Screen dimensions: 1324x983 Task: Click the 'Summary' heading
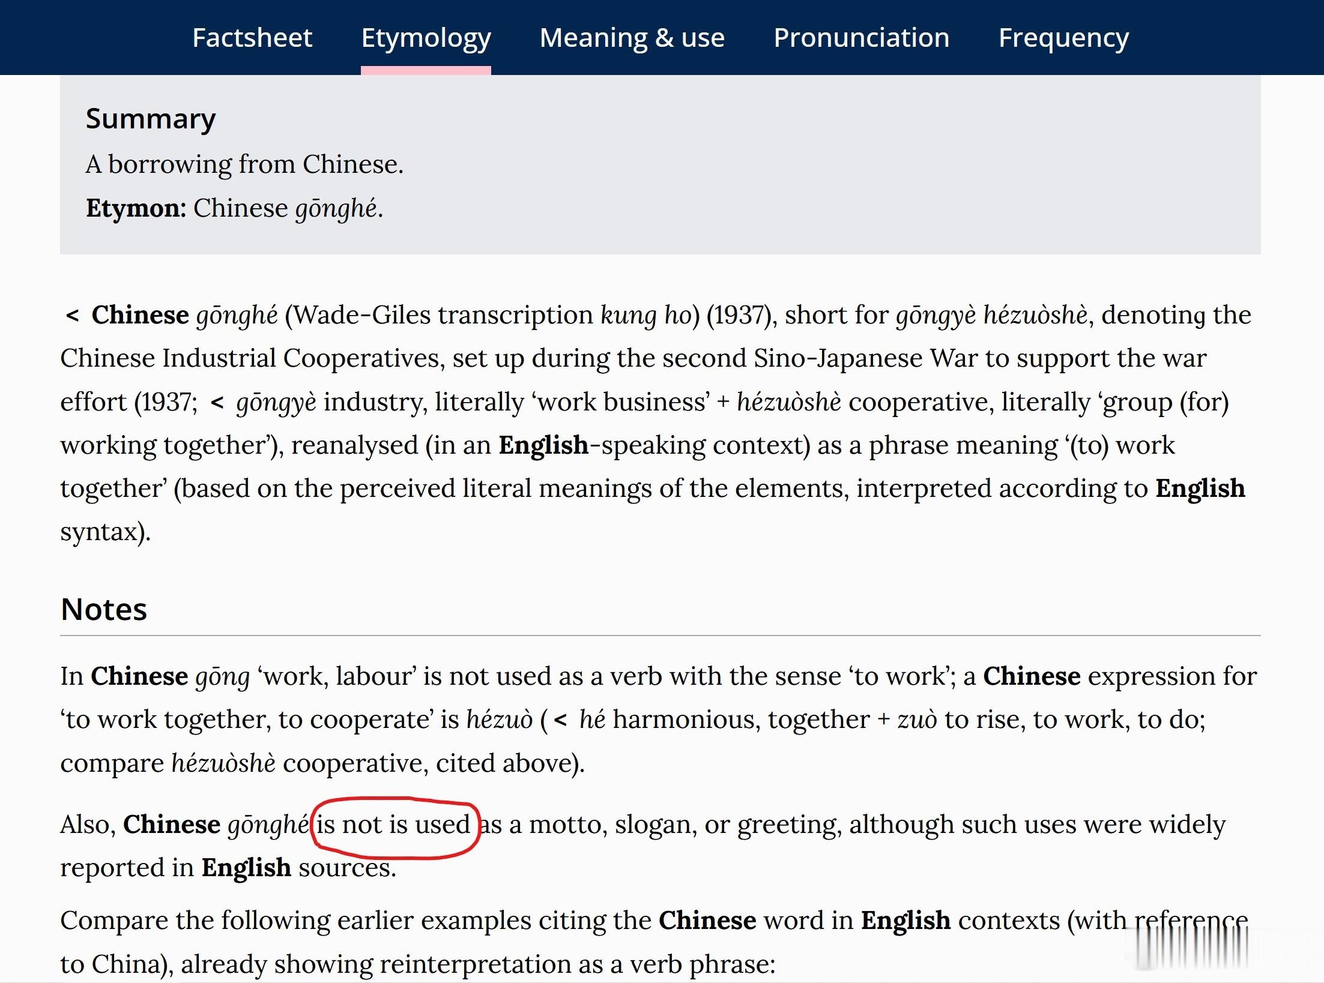click(151, 119)
